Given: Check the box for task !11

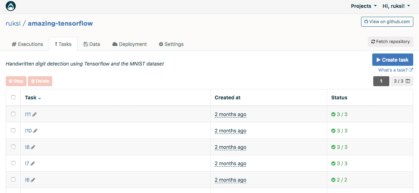Looking at the screenshot, I should point(13,114).
